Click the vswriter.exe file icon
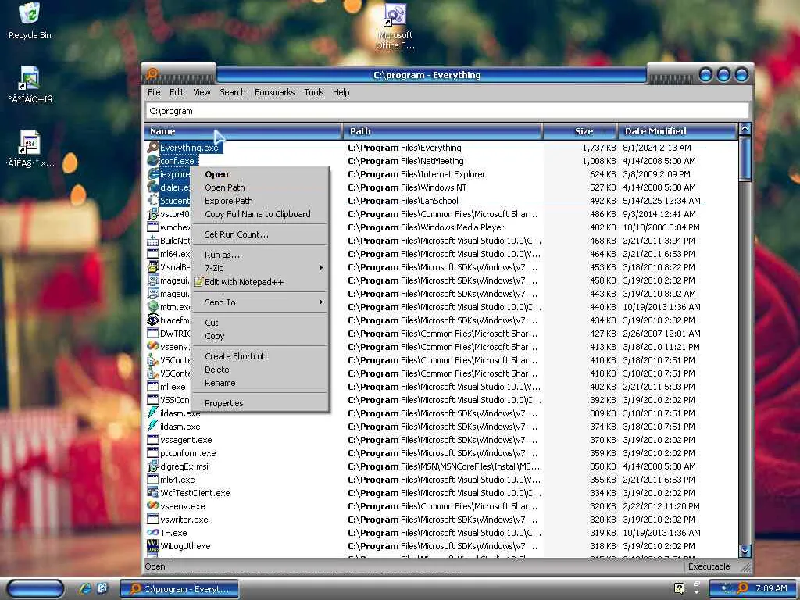Image resolution: width=800 pixels, height=600 pixels. click(153, 520)
